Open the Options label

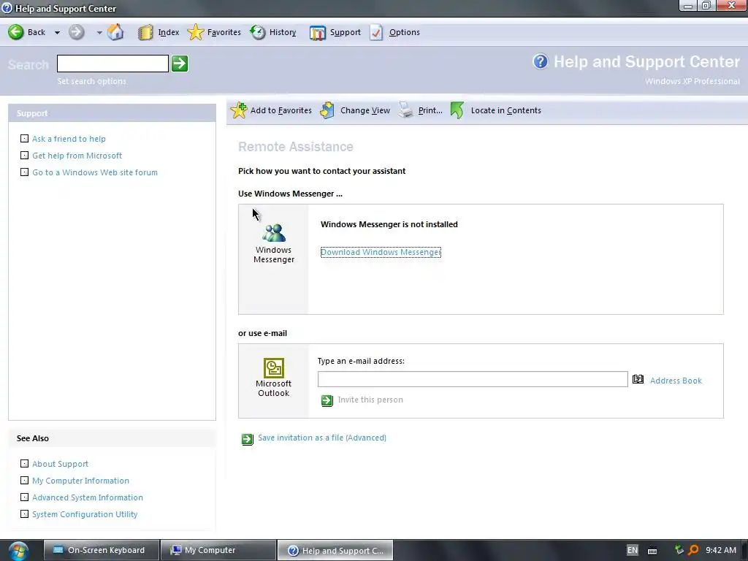pyautogui.click(x=404, y=32)
